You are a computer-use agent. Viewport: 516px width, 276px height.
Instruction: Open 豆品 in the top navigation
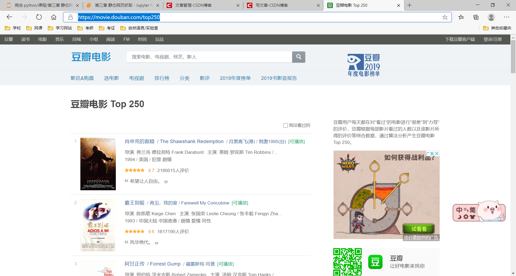tap(159, 39)
